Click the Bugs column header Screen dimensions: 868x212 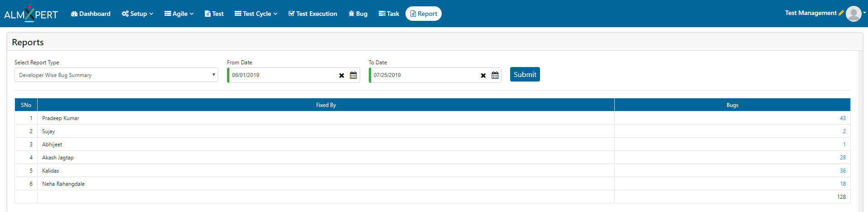point(733,105)
